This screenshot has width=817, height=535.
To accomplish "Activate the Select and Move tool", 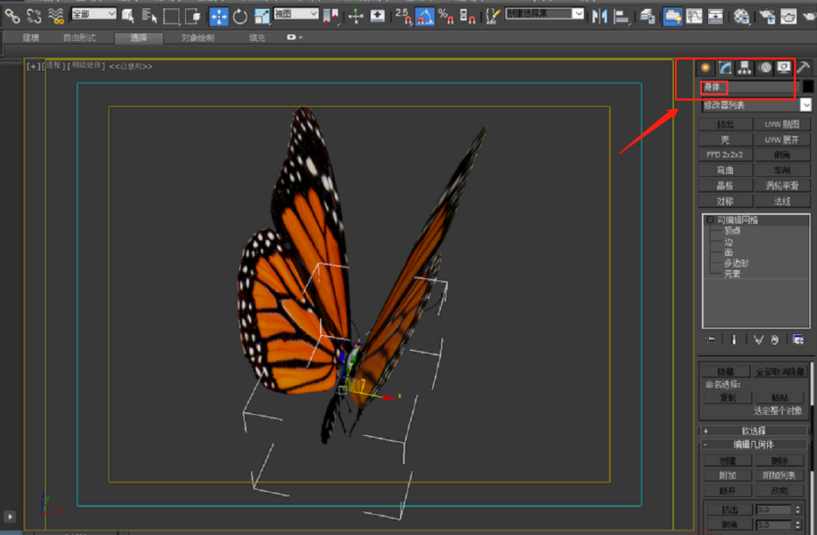I will [x=219, y=16].
